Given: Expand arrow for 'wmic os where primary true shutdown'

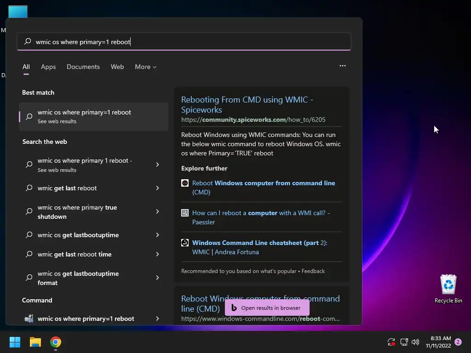Looking at the screenshot, I should (x=157, y=211).
